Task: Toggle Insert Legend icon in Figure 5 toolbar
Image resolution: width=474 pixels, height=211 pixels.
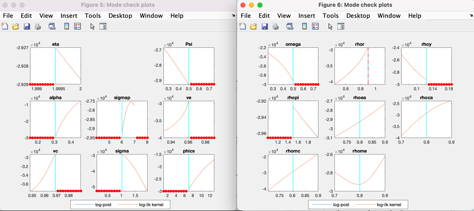Action: coord(77,26)
